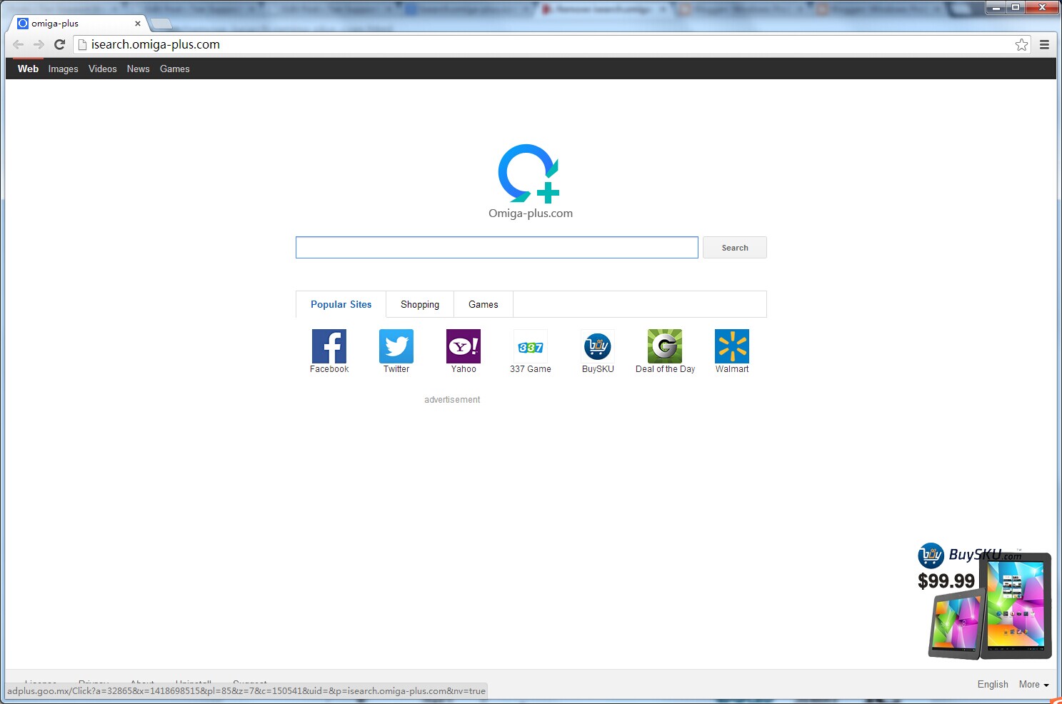Open a new browser tab
The height and width of the screenshot is (704, 1062).
[x=161, y=24]
